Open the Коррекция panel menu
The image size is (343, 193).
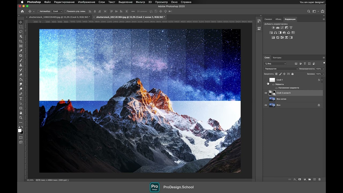pos(324,19)
